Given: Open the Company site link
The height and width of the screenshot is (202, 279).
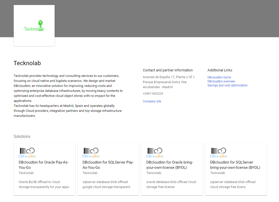Looking at the screenshot, I should pyautogui.click(x=152, y=101).
